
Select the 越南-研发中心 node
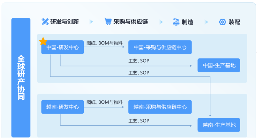(62, 107)
